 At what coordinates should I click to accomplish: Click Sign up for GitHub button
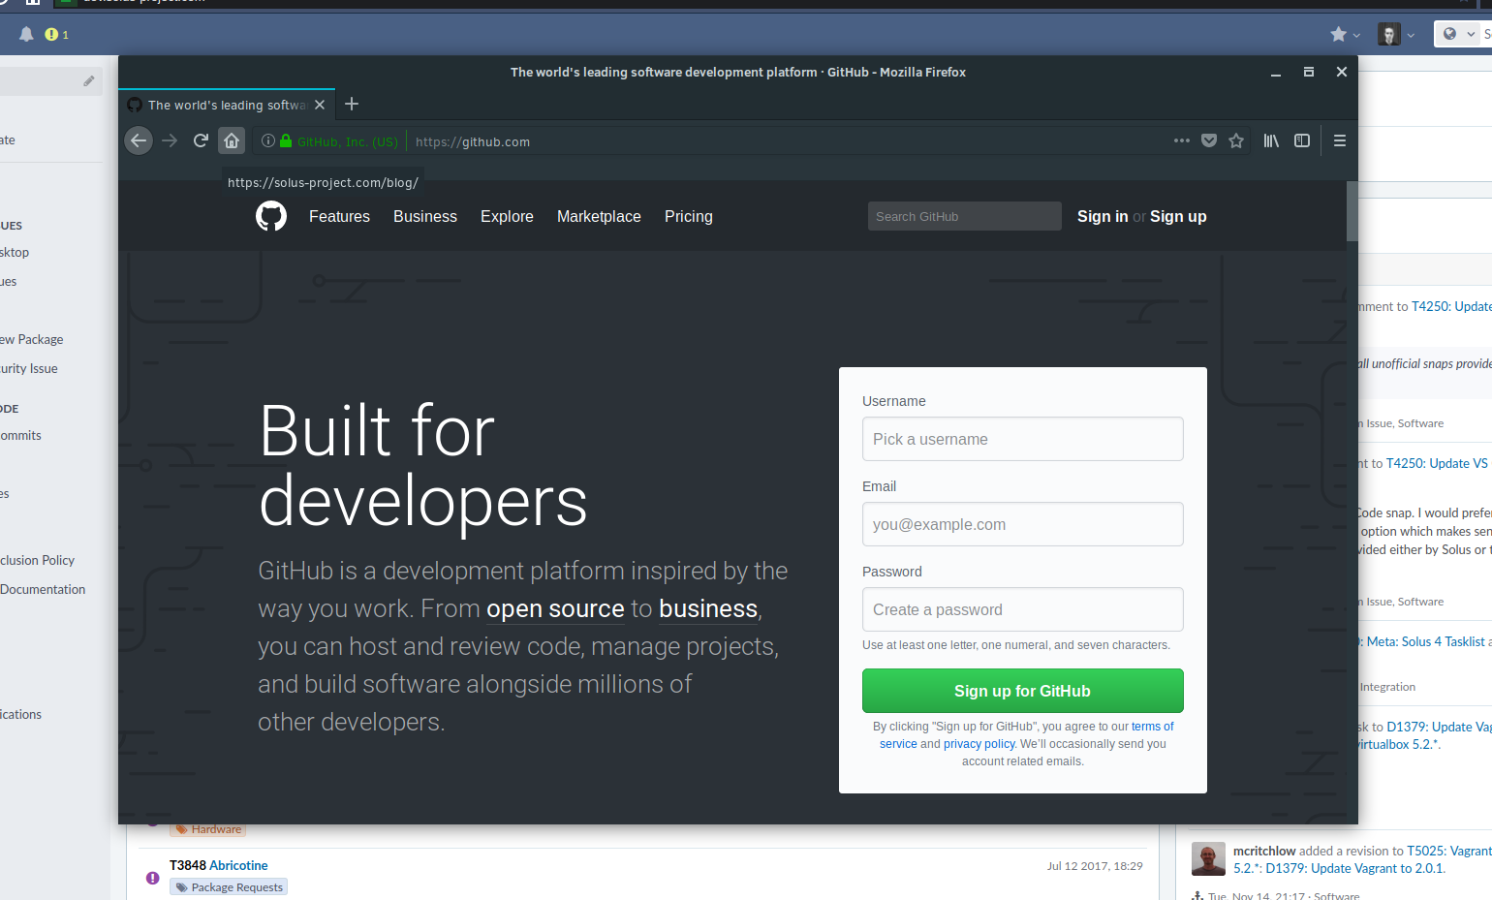(x=1023, y=691)
